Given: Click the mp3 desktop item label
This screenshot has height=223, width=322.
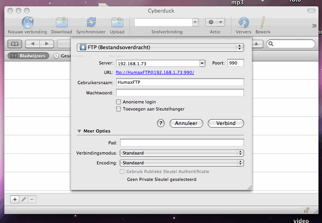Looking at the screenshot, I should [237, 3].
